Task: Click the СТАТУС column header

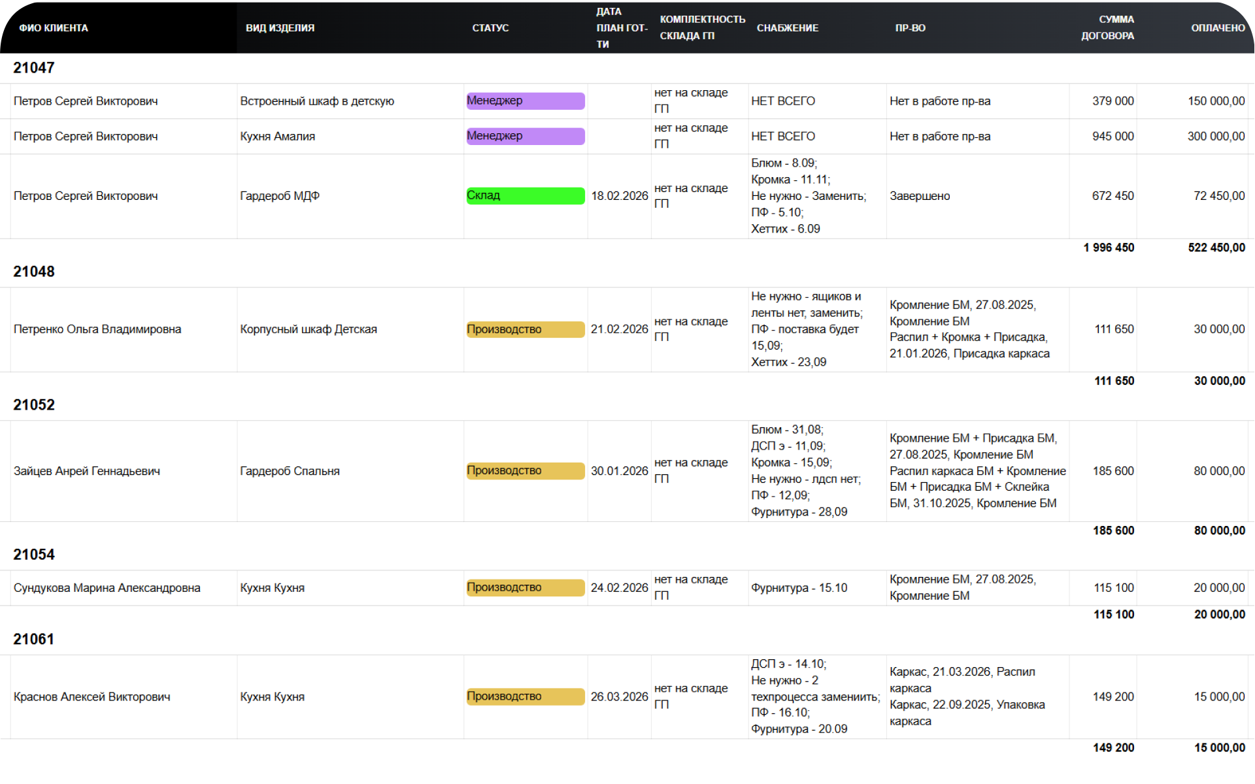Action: [x=490, y=28]
